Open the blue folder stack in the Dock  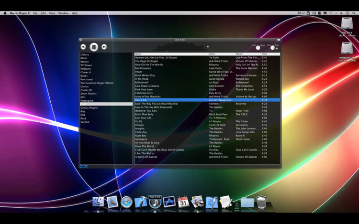click(247, 203)
